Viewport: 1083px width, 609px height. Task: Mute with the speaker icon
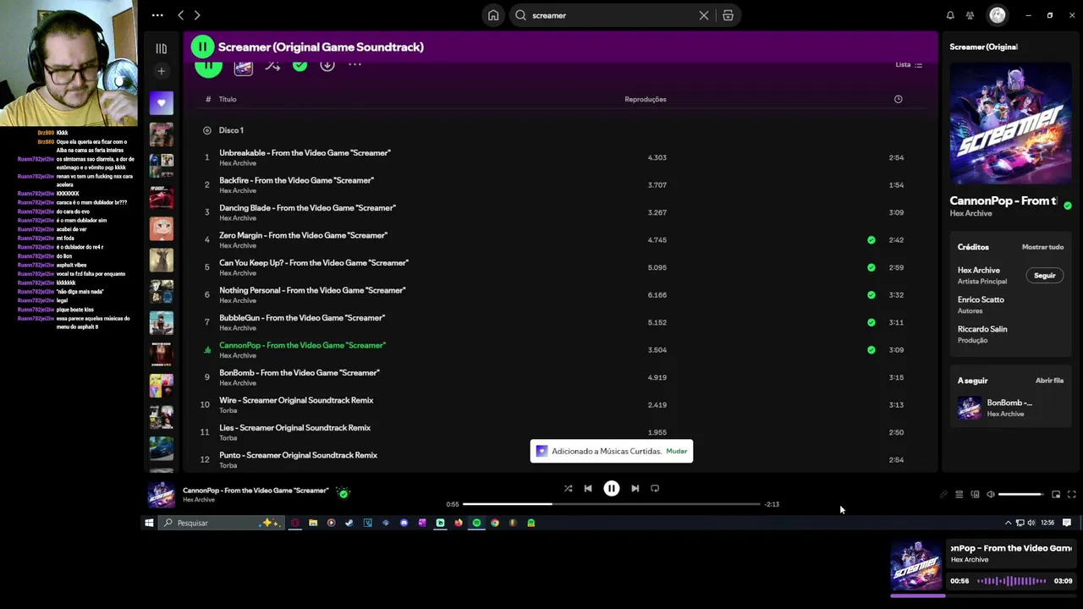[x=991, y=494]
